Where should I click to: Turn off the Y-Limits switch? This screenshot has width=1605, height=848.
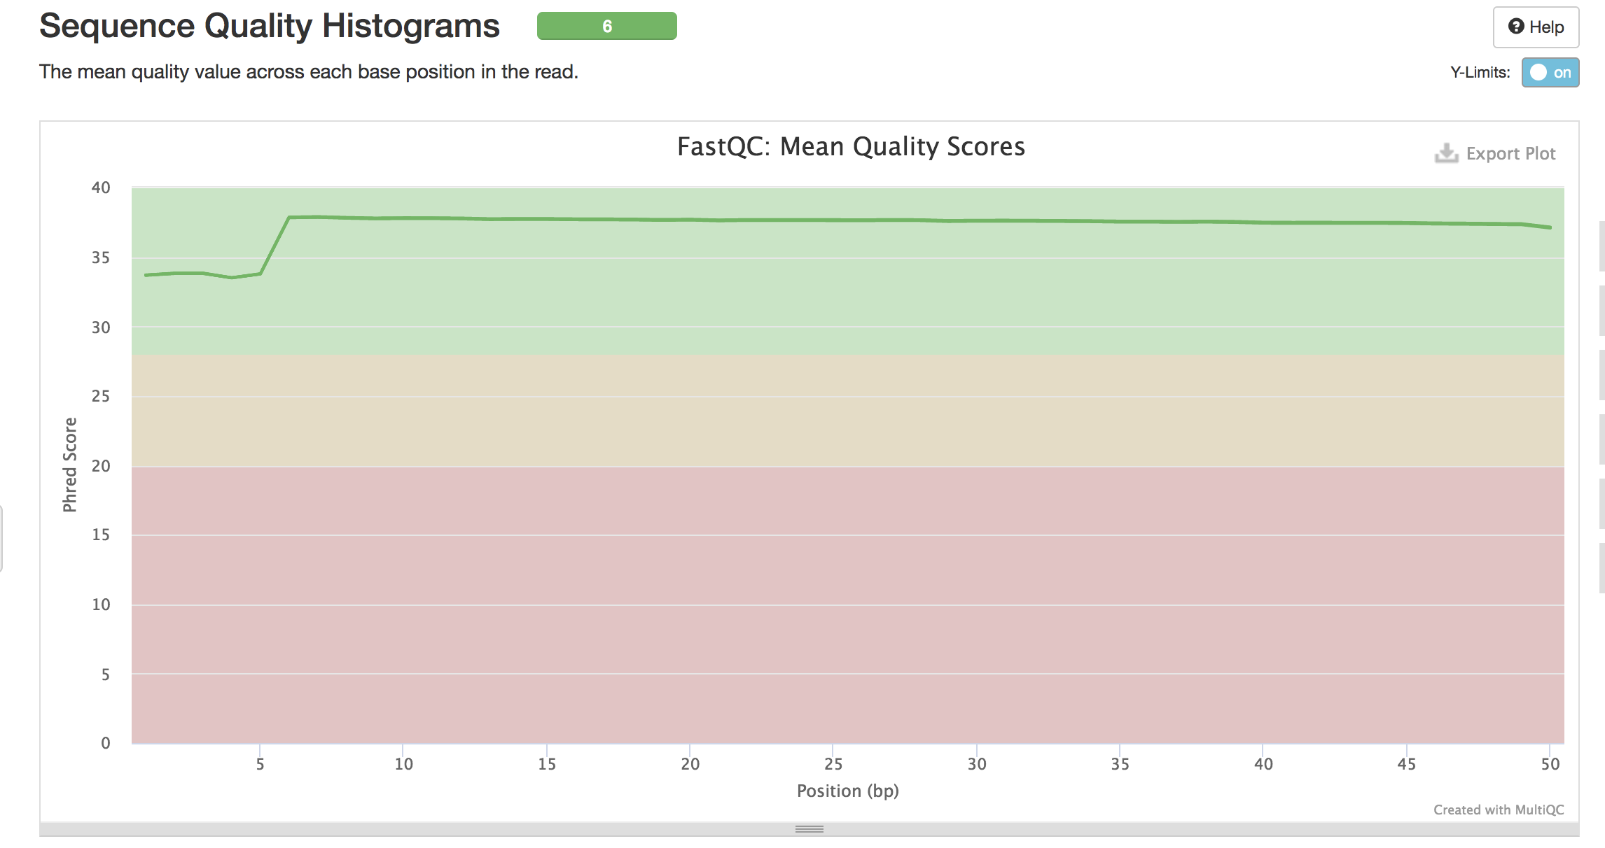point(1550,73)
